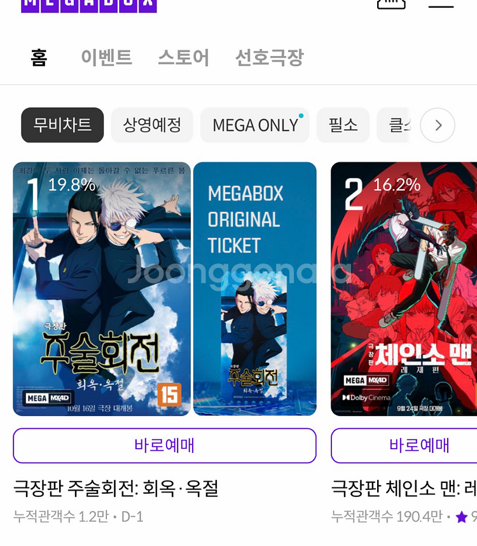
Task: Switch to the 이벤트 tab
Action: click(x=106, y=57)
